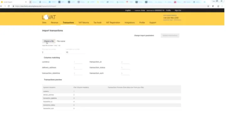Open the VAT Returns tab
Image resolution: width=226 pixels, height=117 pixels.
84,23
